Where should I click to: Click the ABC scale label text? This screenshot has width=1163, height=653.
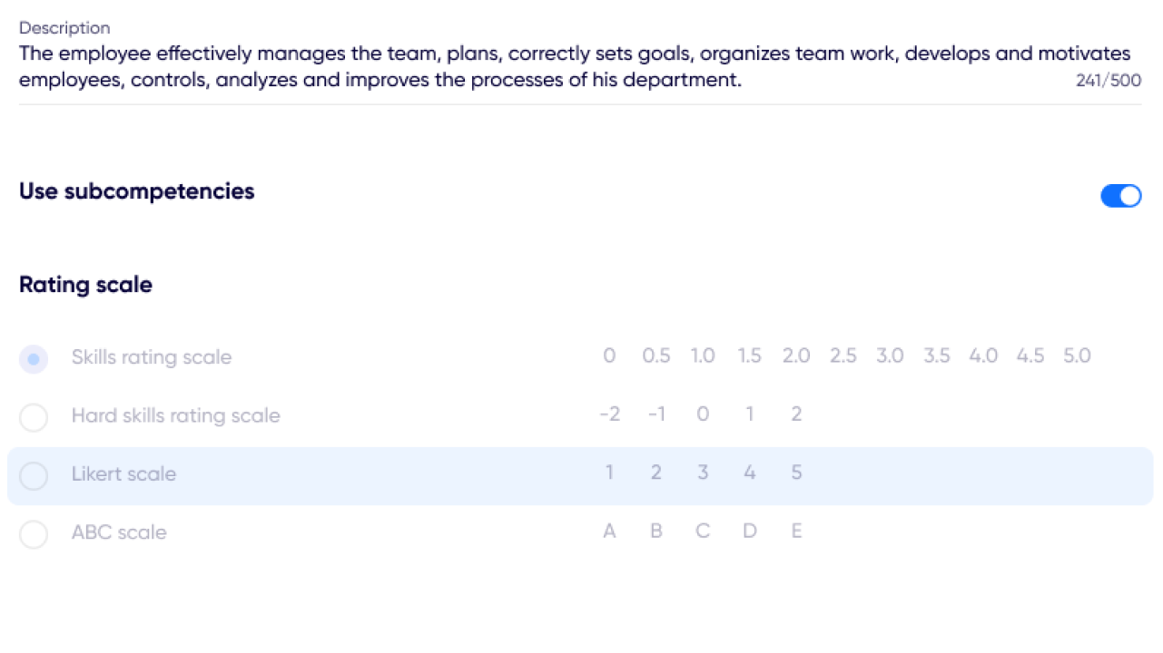pos(119,532)
